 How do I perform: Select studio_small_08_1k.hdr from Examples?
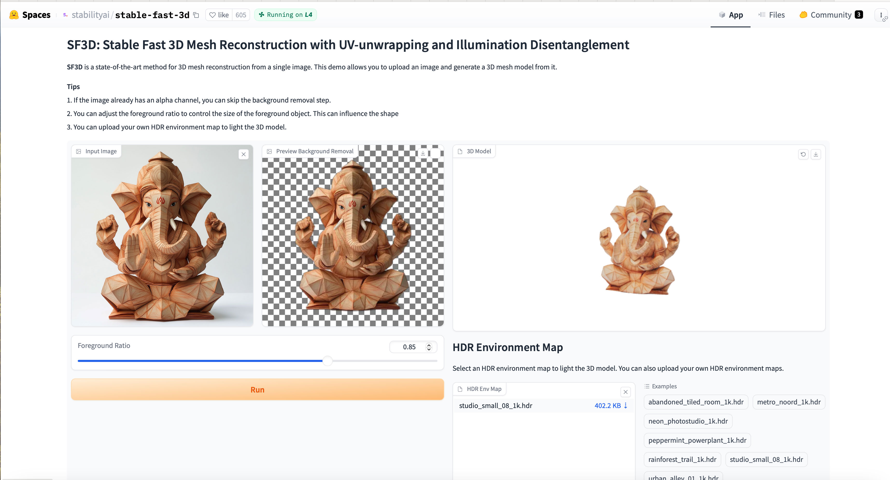[766, 459]
